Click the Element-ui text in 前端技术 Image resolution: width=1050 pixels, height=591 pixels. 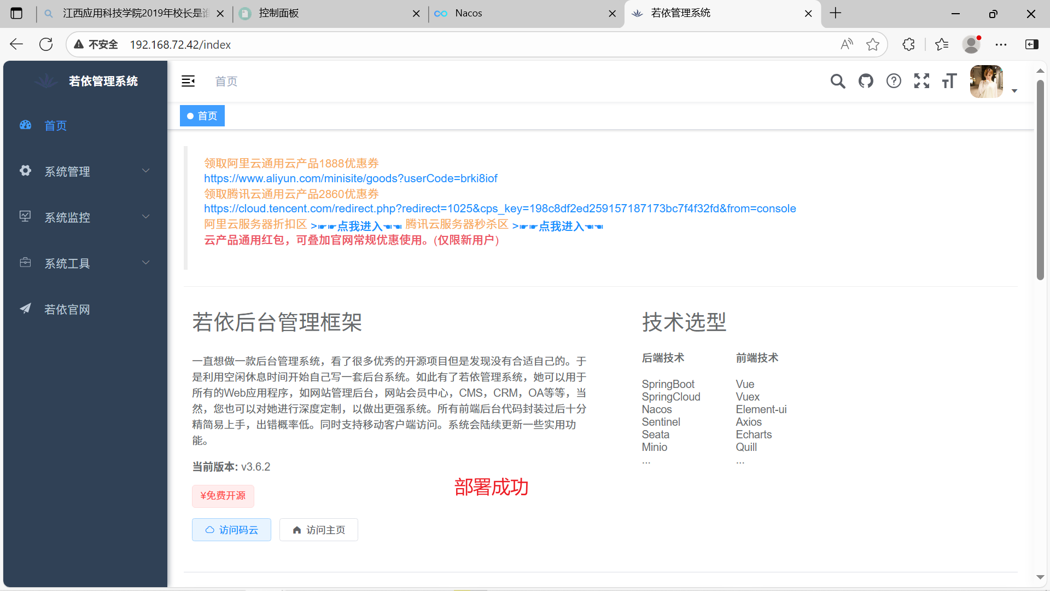(761, 409)
